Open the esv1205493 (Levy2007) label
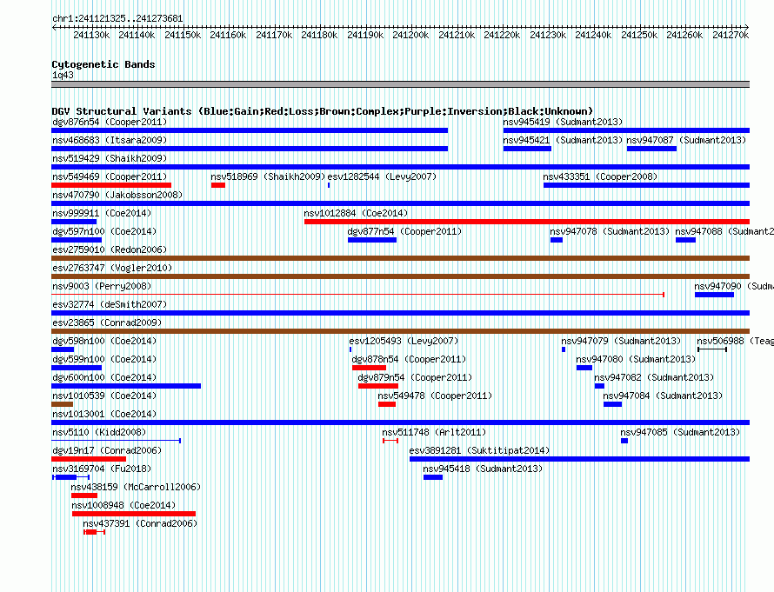 [404, 341]
